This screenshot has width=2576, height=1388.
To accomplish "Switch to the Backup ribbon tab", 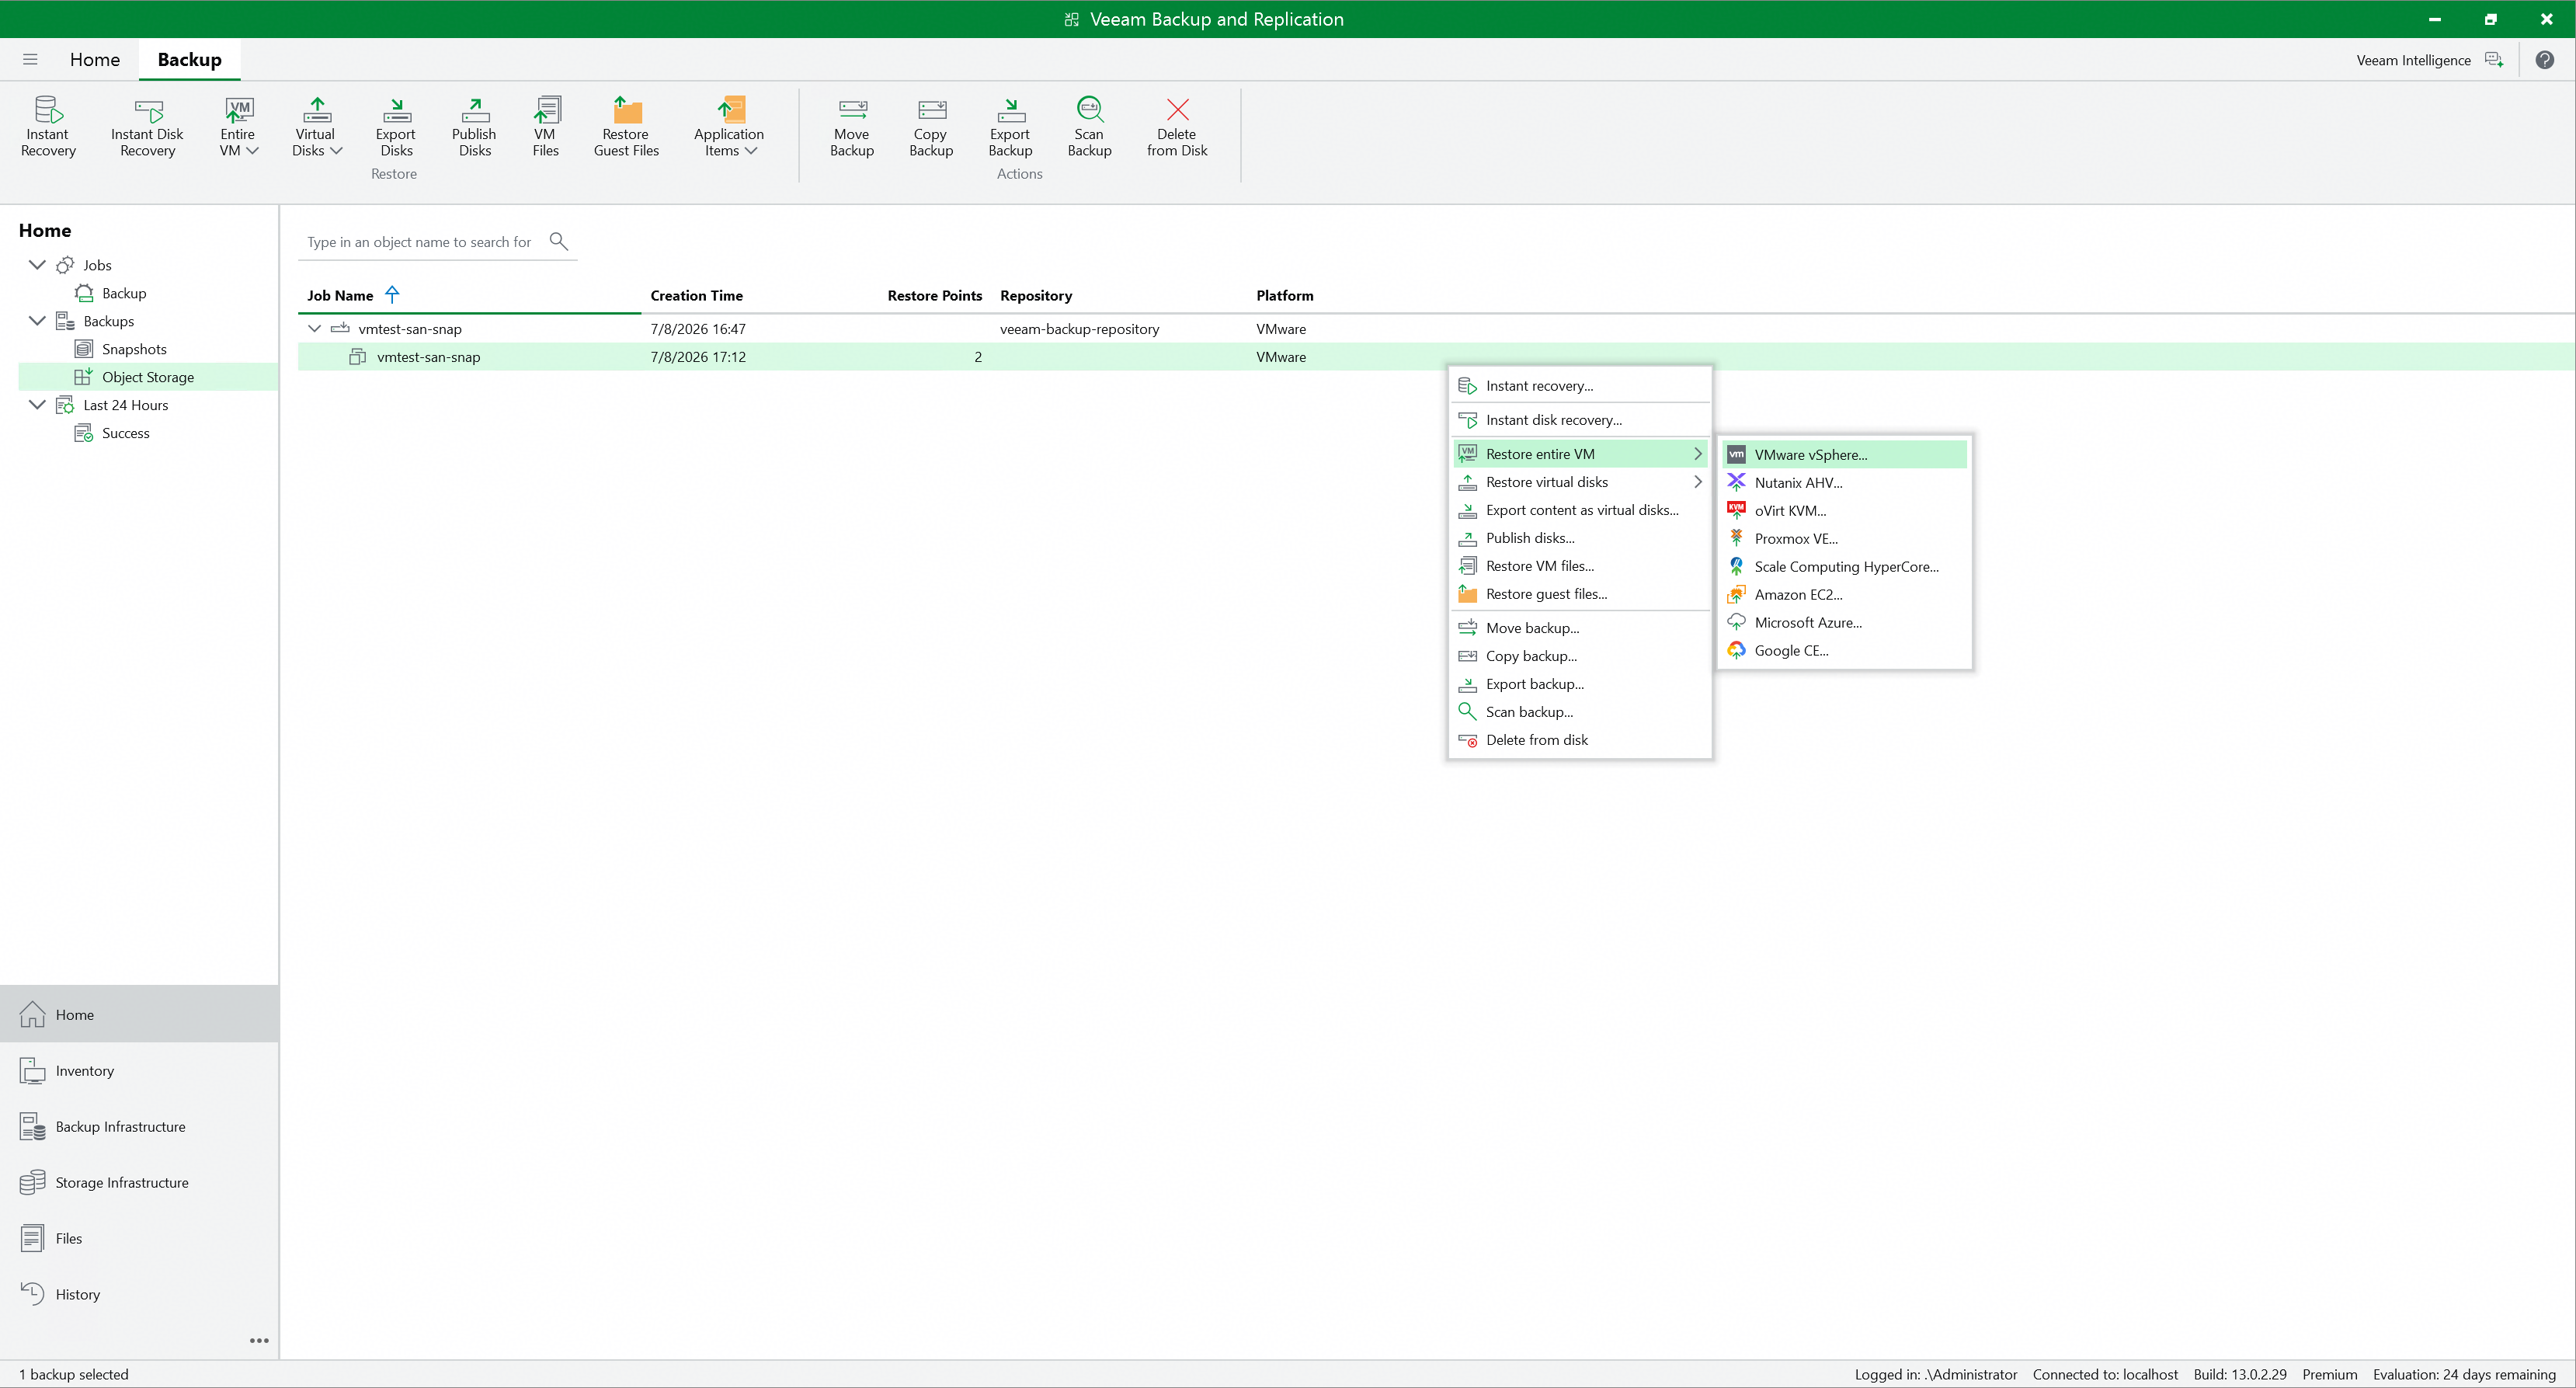I will pyautogui.click(x=190, y=60).
